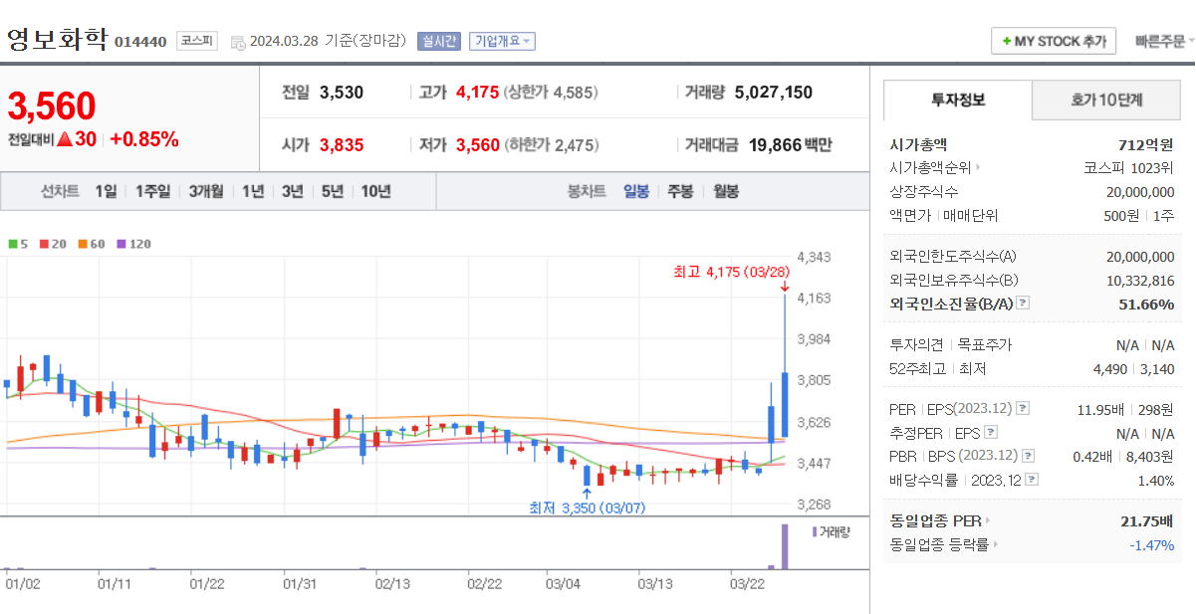This screenshot has height=614, width=1196.
Task: Select 3년 line chart period
Action: click(x=292, y=191)
